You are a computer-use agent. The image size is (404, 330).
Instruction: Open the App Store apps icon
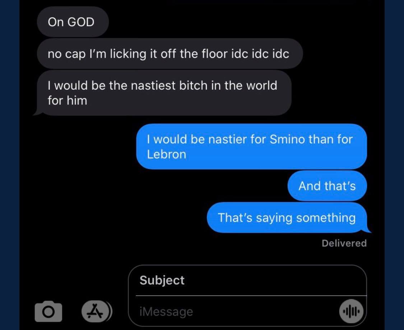tap(95, 311)
